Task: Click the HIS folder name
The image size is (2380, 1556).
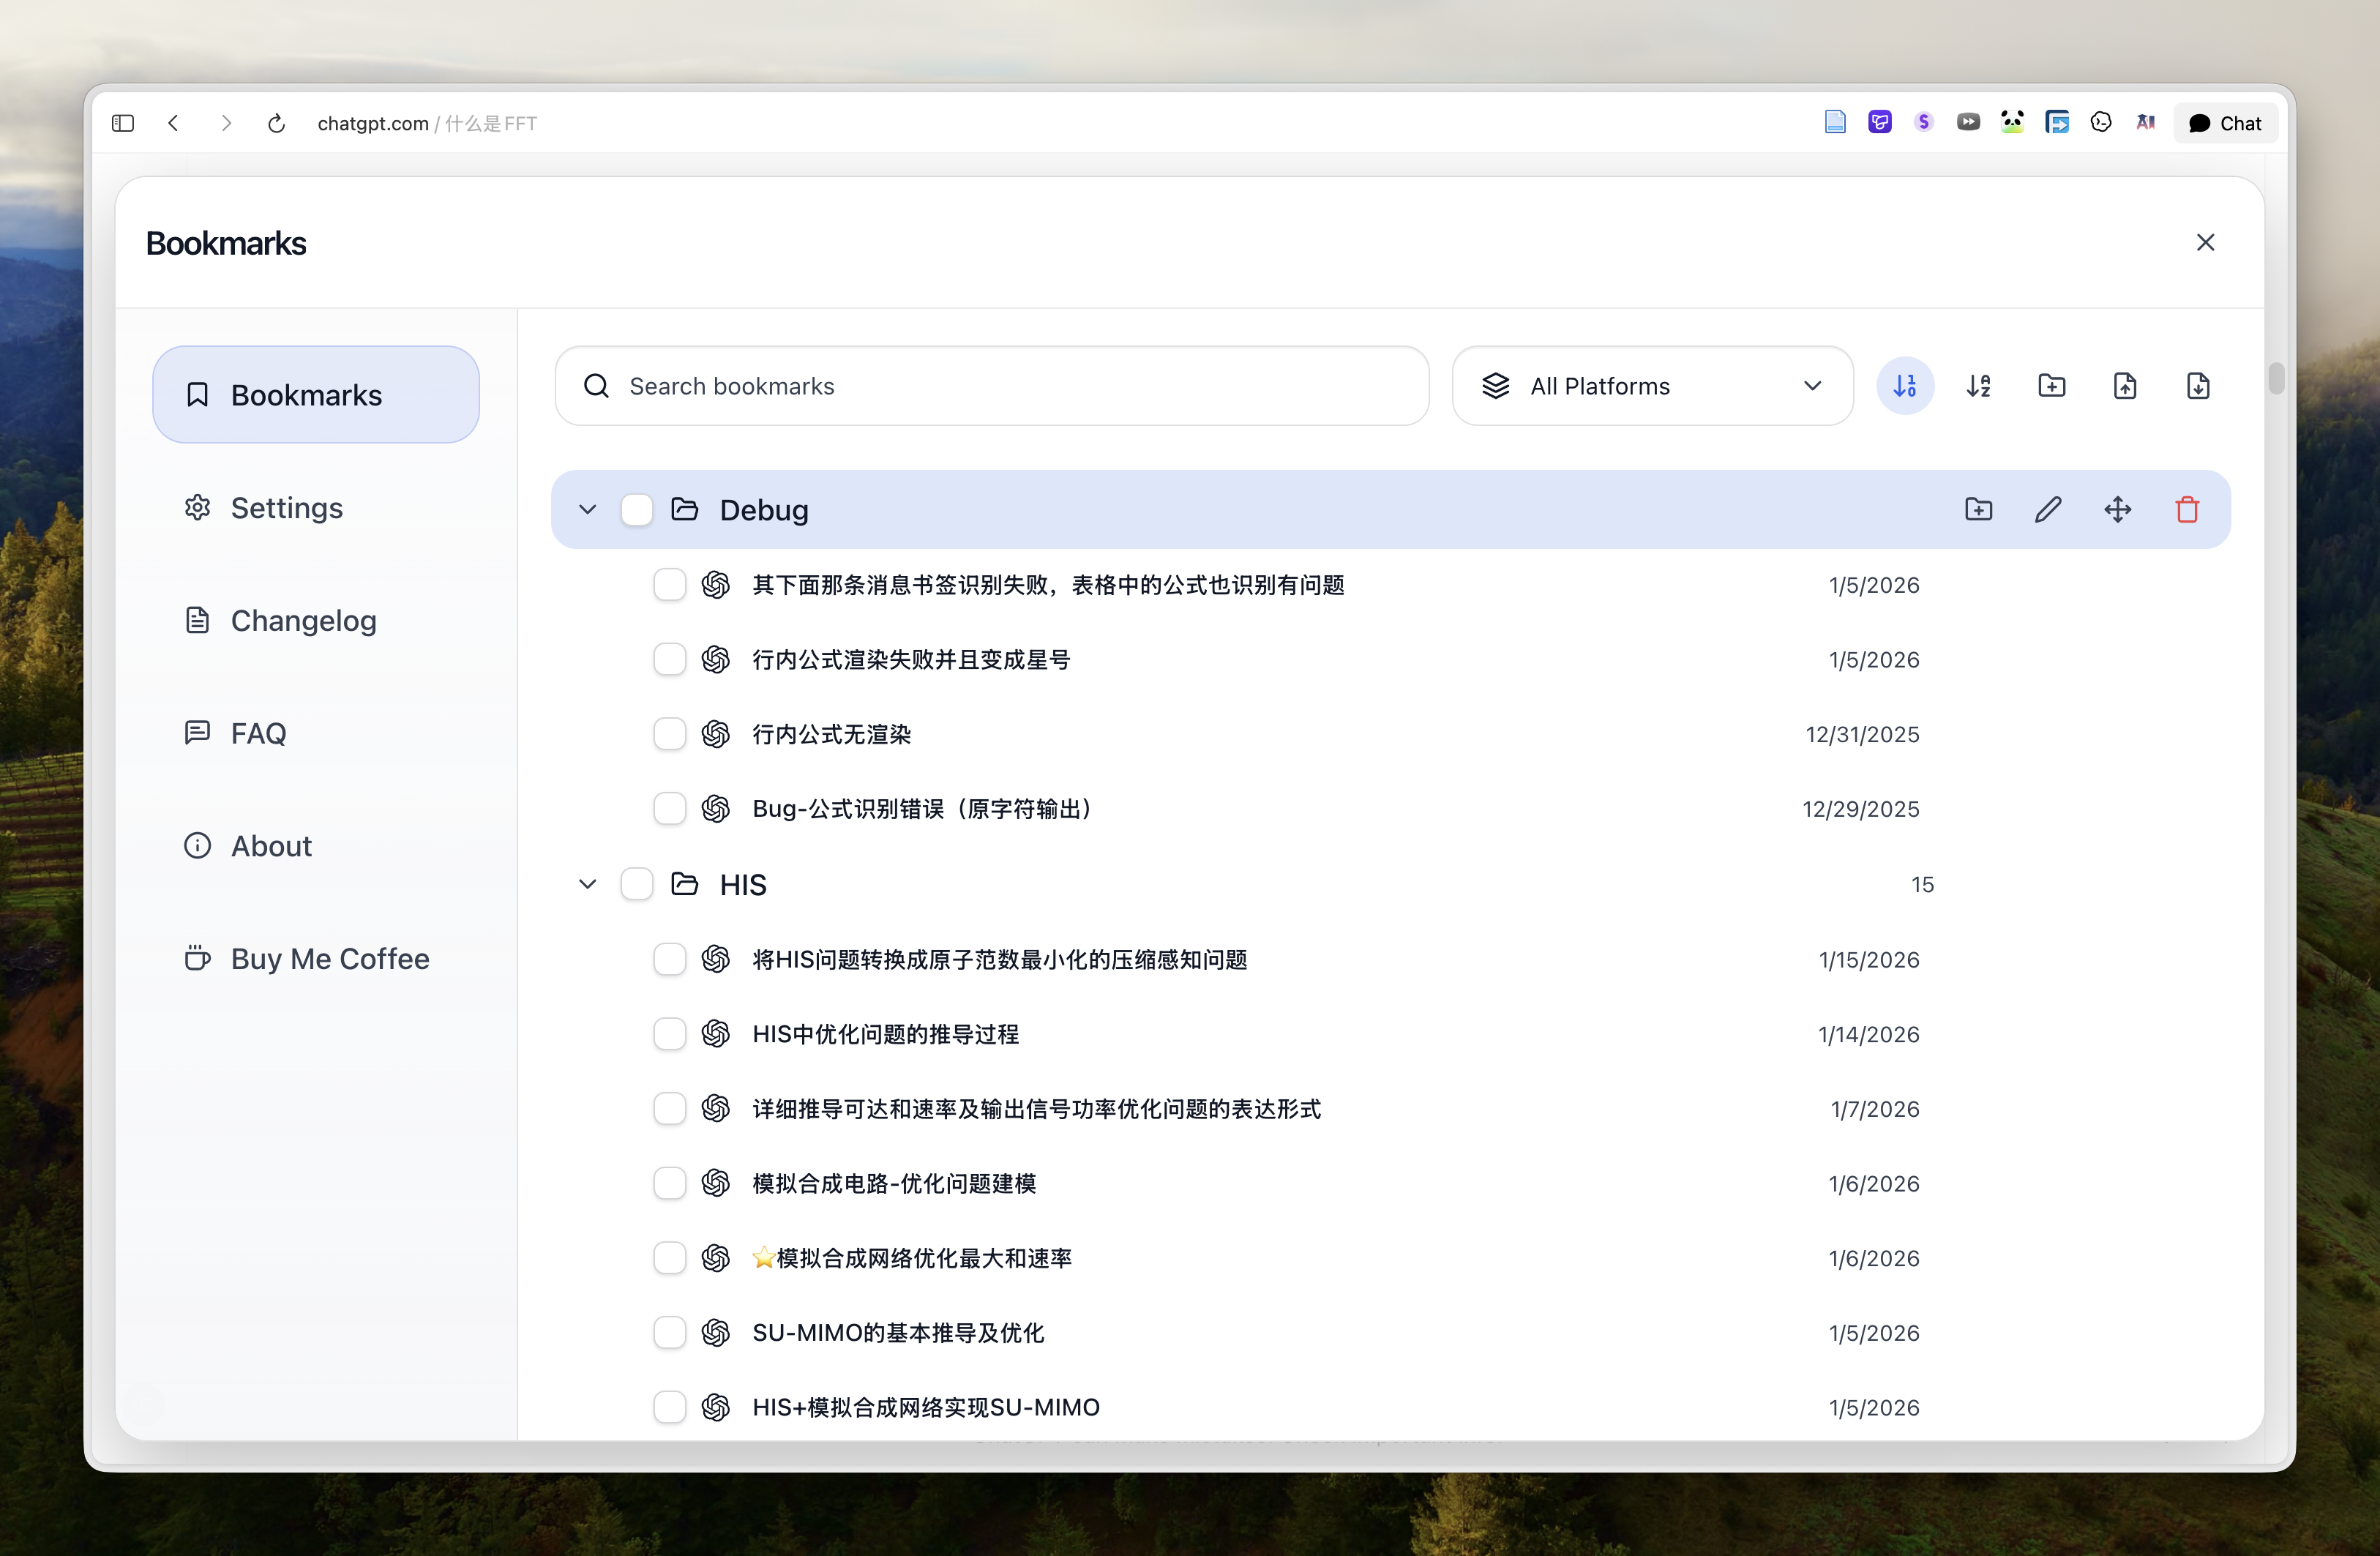Action: tap(743, 884)
